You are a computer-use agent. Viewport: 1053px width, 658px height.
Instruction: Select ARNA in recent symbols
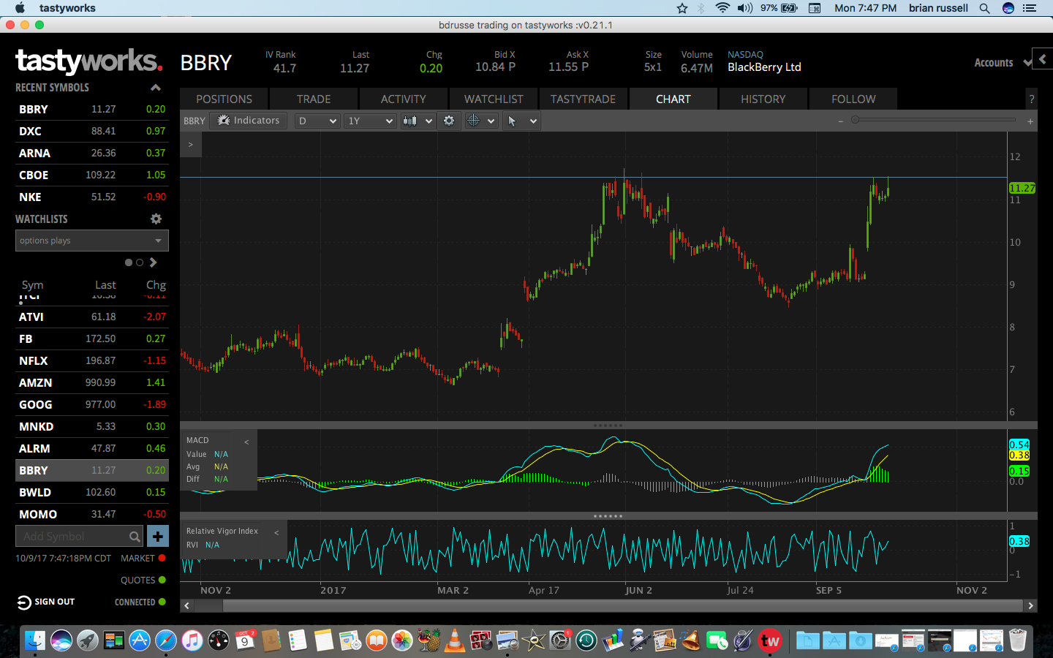92,153
